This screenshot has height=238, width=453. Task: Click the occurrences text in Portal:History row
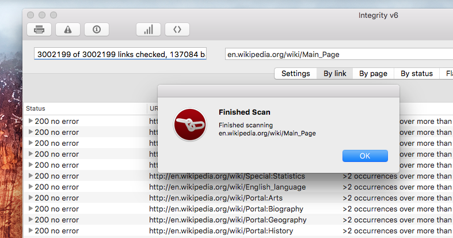coord(398,231)
